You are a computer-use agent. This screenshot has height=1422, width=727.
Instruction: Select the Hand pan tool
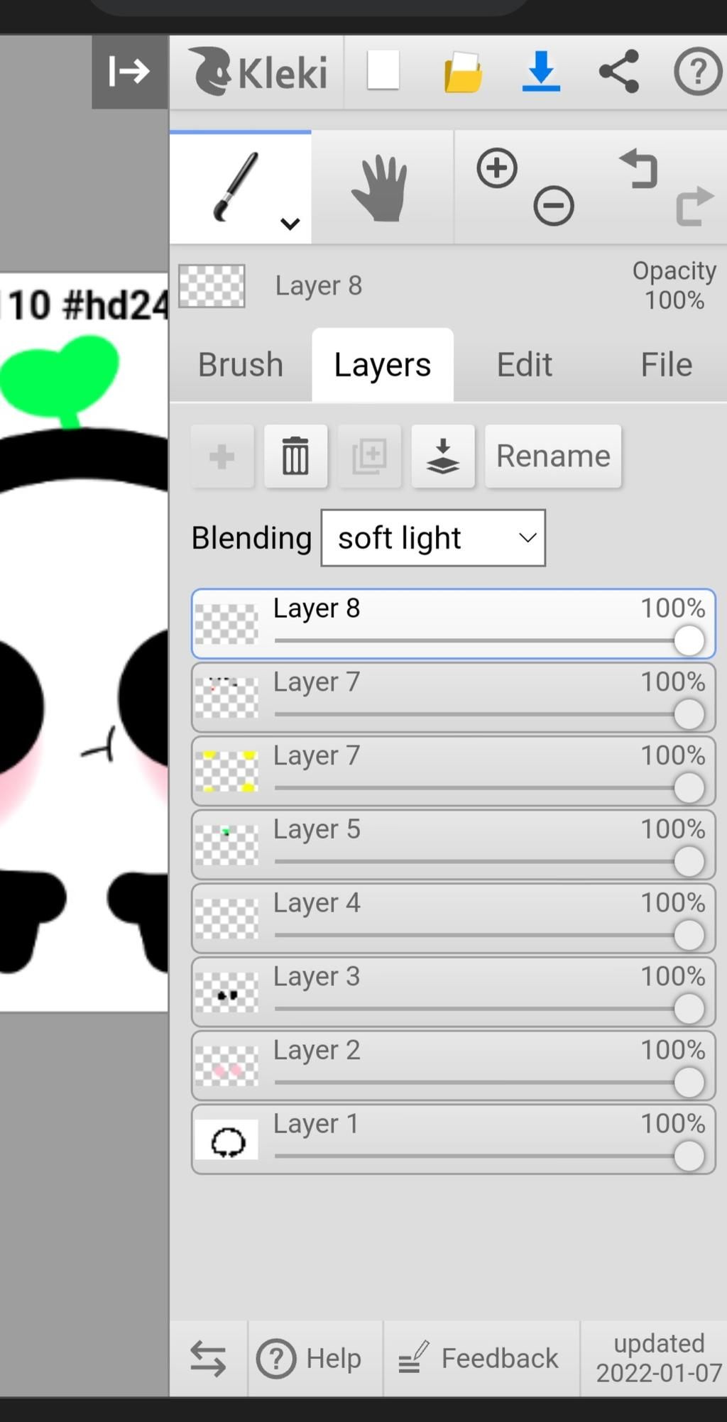[382, 187]
